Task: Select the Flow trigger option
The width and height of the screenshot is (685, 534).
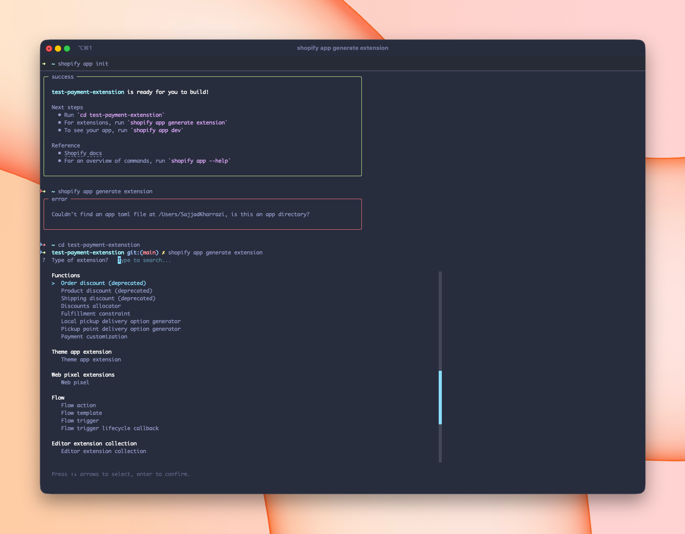Action: click(80, 421)
